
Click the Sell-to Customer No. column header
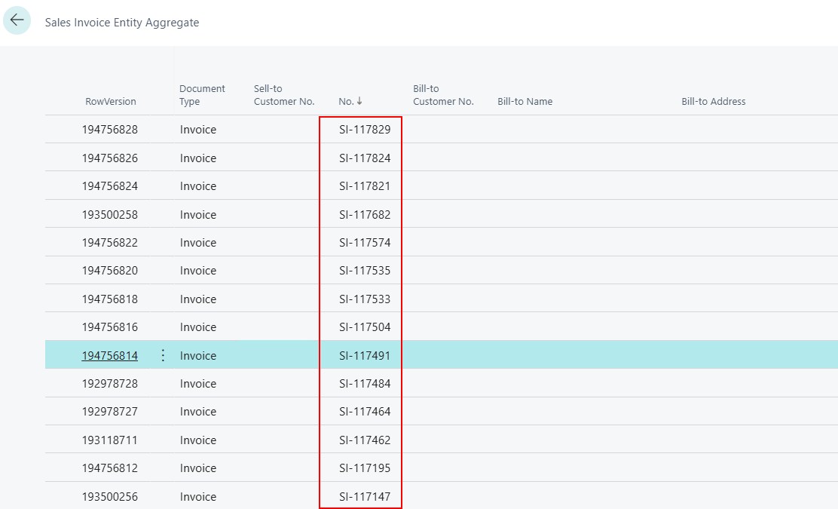(x=283, y=95)
